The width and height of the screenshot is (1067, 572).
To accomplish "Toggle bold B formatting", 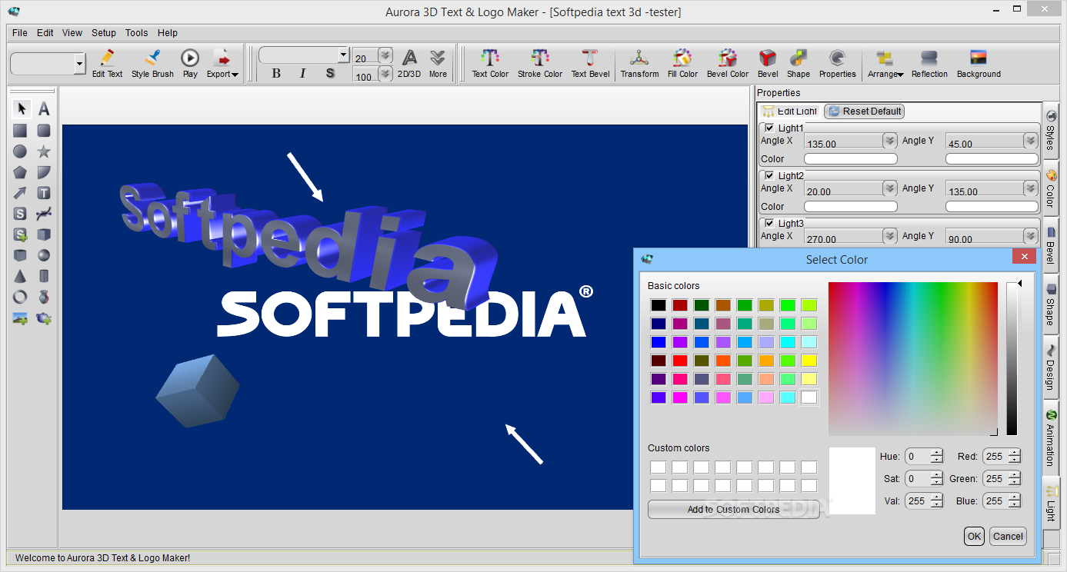I will (276, 73).
